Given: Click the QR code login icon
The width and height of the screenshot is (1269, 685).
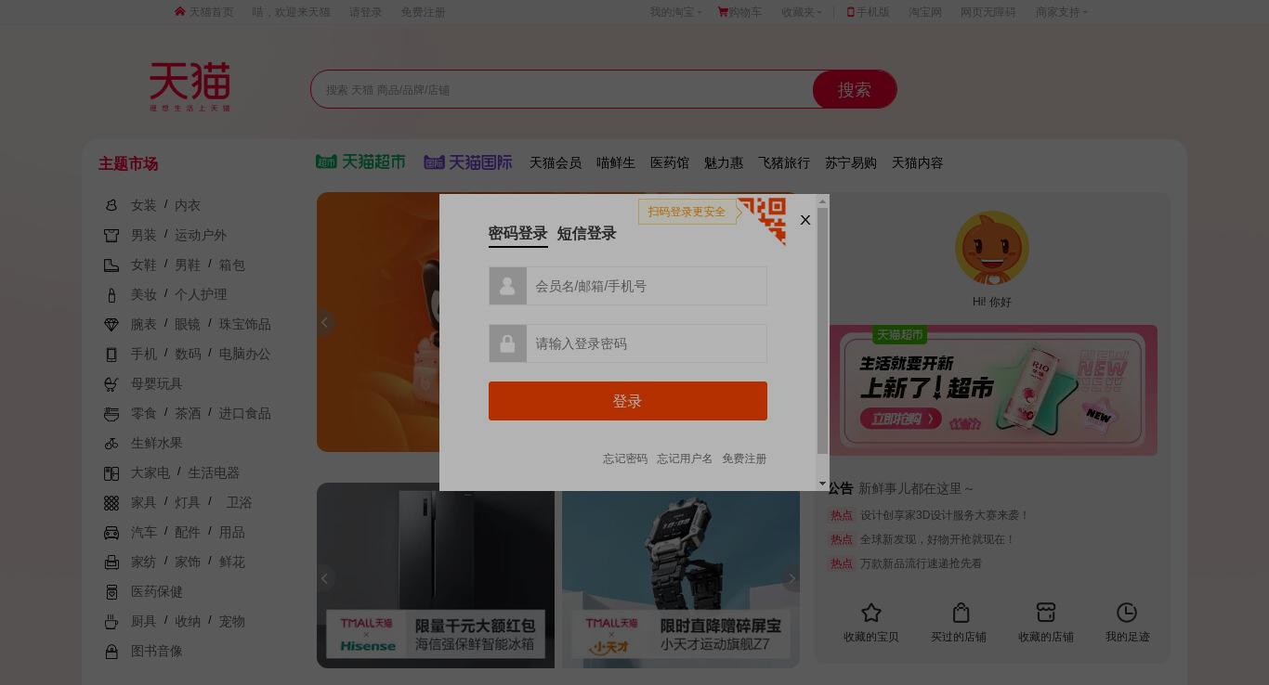Looking at the screenshot, I should (763, 220).
